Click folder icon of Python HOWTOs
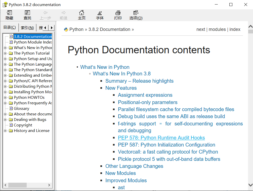This screenshot has height=191, width=253. coord(11,97)
